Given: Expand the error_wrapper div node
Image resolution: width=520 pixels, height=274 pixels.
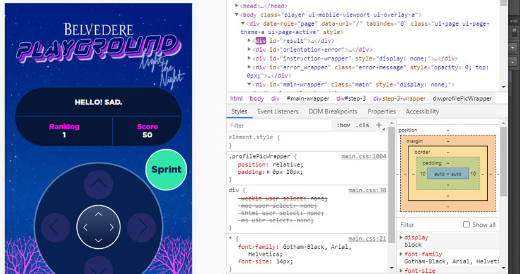Looking at the screenshot, I should click(x=250, y=67).
